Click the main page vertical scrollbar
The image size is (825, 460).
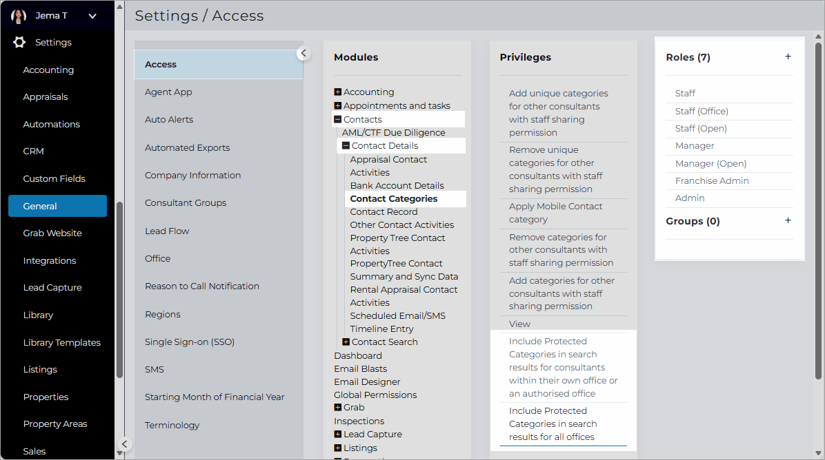pyautogui.click(x=818, y=210)
